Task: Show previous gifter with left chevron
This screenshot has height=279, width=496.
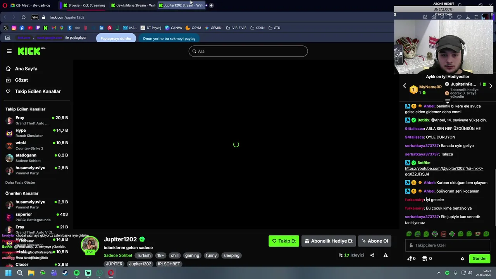Action: (x=405, y=86)
